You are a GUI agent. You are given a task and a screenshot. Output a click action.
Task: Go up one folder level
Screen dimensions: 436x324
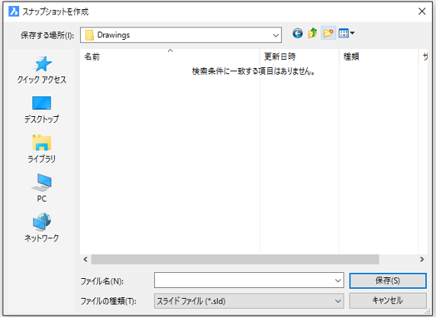point(312,34)
